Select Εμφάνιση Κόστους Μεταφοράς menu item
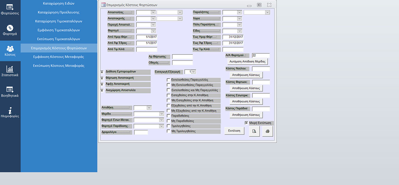 click(x=59, y=57)
